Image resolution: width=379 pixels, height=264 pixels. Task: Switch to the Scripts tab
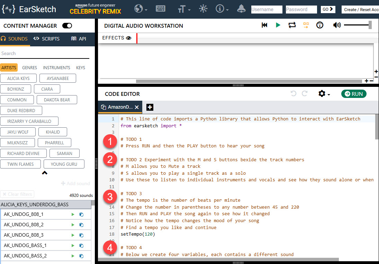click(x=47, y=39)
